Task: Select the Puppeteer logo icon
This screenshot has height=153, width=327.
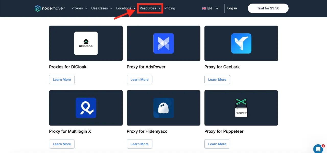Action: click(x=241, y=108)
